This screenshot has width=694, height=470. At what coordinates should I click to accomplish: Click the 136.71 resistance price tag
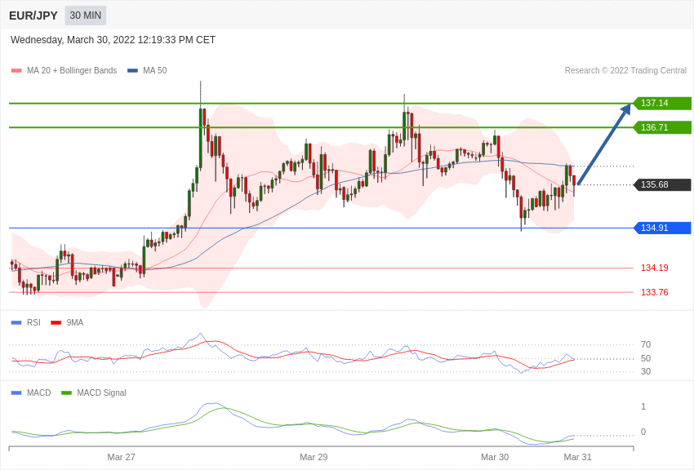click(x=663, y=127)
